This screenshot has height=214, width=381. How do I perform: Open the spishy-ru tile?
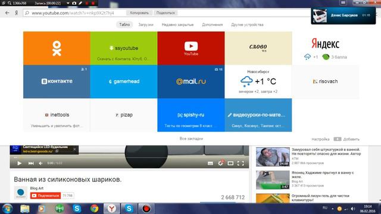(191, 115)
